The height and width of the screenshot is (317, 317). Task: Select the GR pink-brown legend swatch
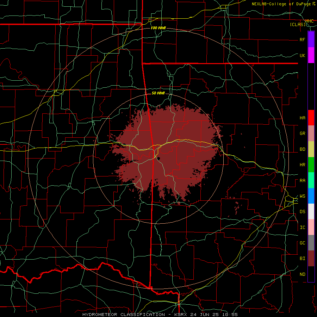tap(311, 133)
